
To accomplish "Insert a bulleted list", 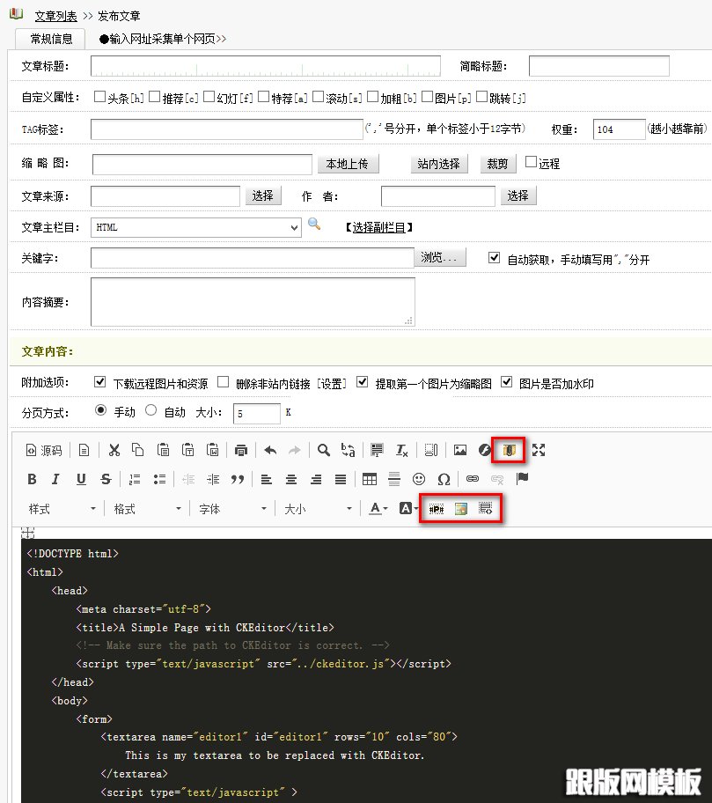I will pyautogui.click(x=159, y=479).
